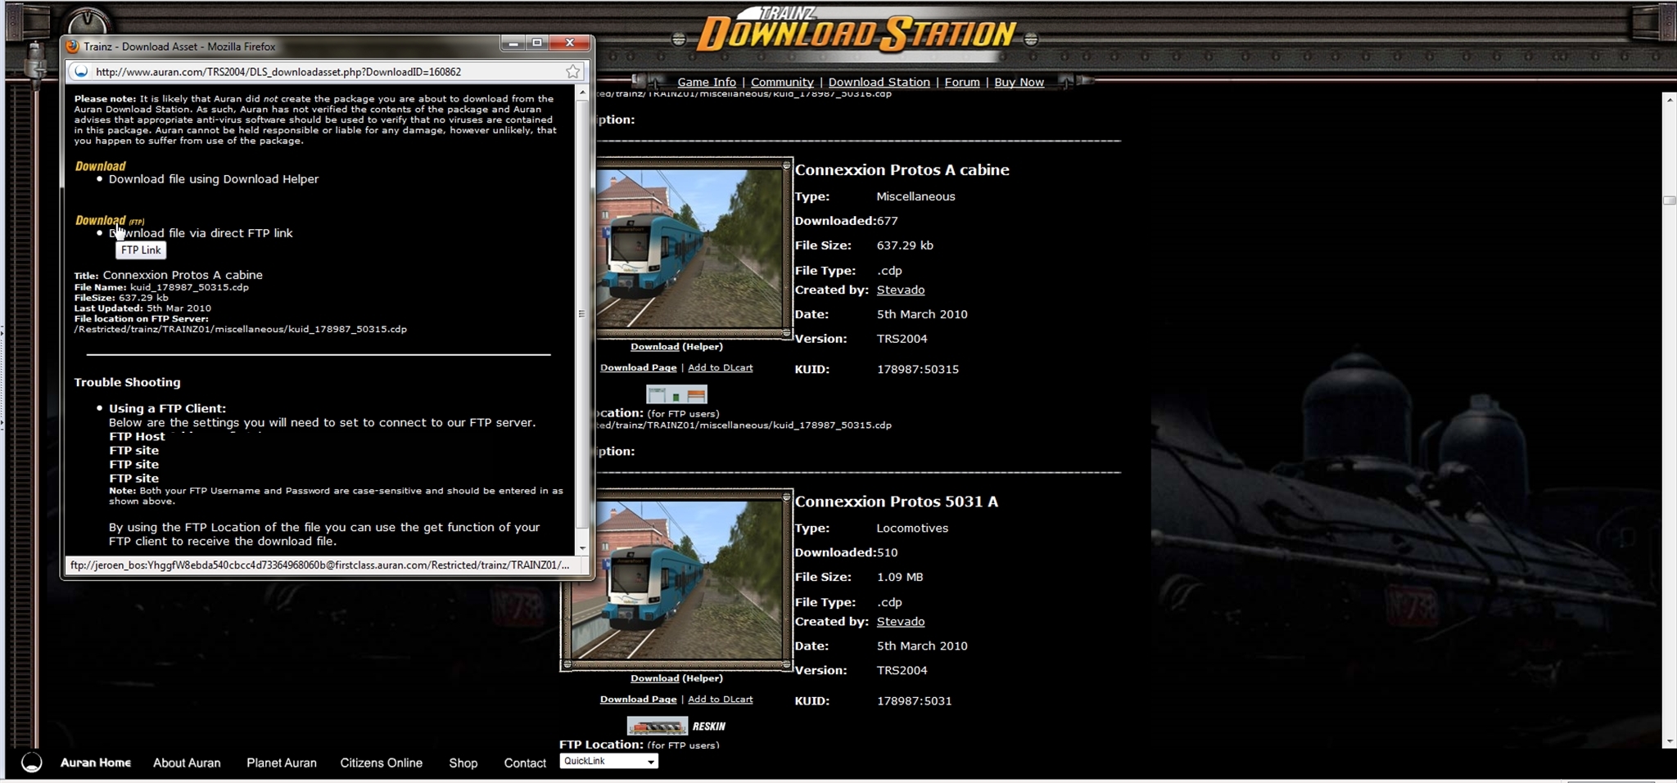The image size is (1677, 783).
Task: Click Download (Helper) under Protos A cabine
Action: pos(676,347)
